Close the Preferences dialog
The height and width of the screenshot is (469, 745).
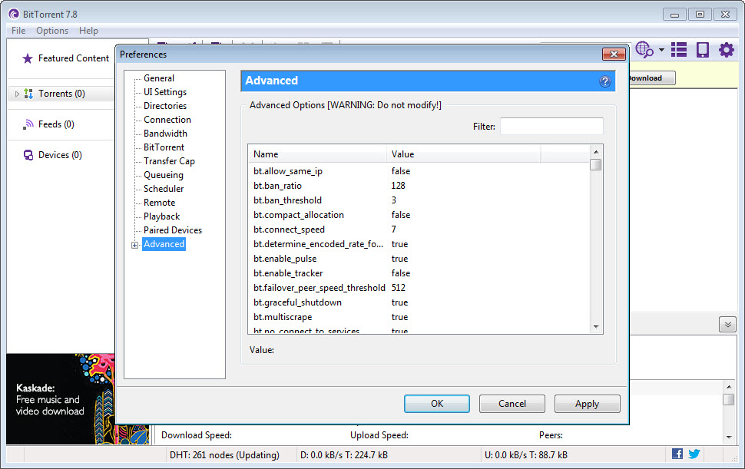click(x=614, y=54)
